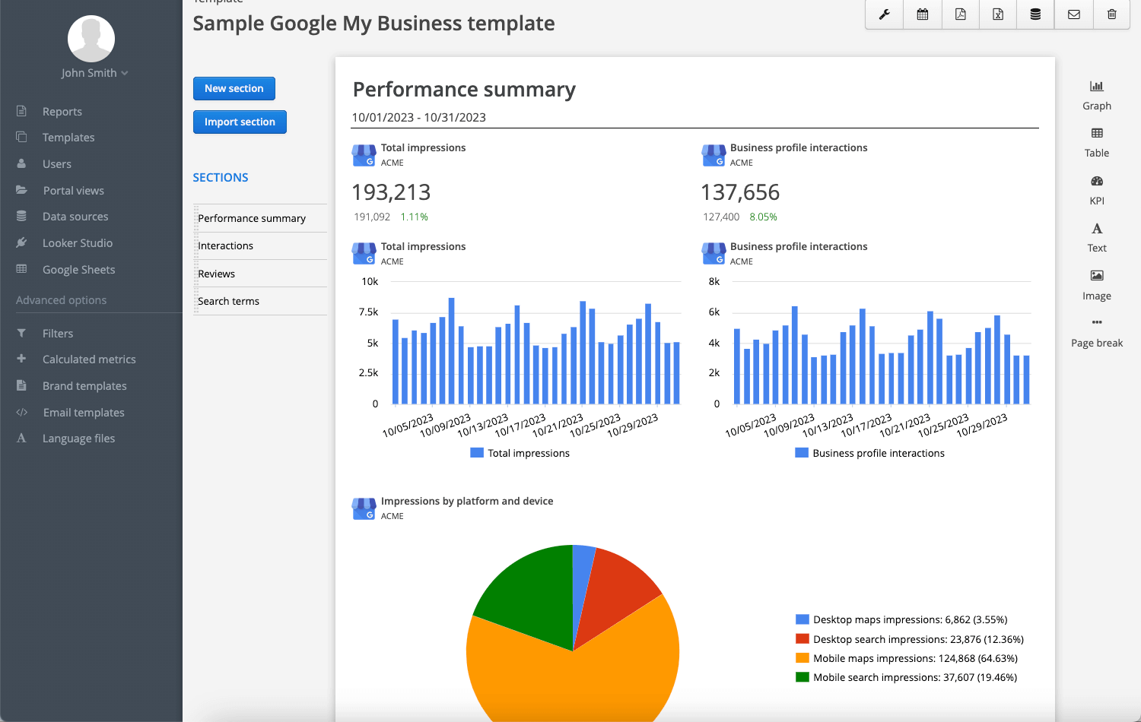
Task: Open the Reports menu item
Action: point(62,112)
